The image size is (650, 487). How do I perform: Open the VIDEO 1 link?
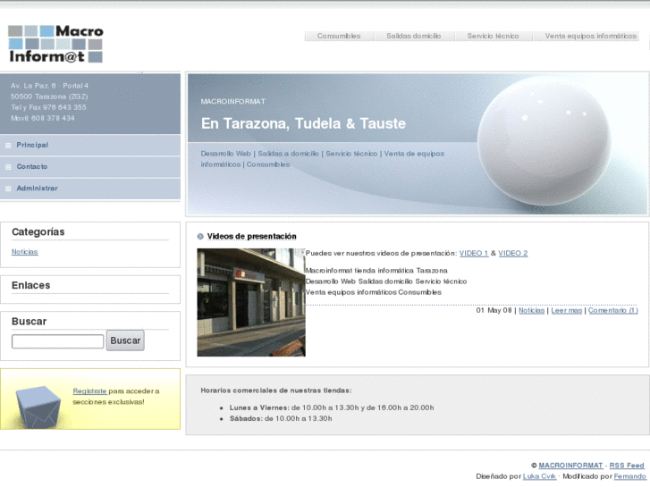click(x=474, y=253)
